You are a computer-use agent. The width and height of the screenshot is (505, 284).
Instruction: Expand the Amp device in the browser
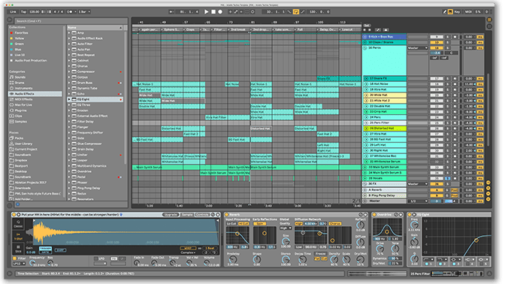pos(69,33)
